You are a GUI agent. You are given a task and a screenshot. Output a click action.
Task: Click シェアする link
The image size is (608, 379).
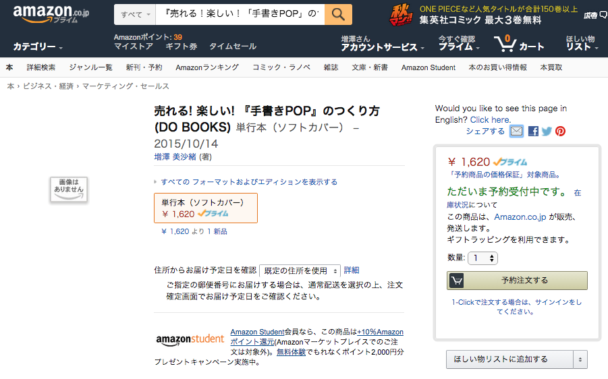485,132
